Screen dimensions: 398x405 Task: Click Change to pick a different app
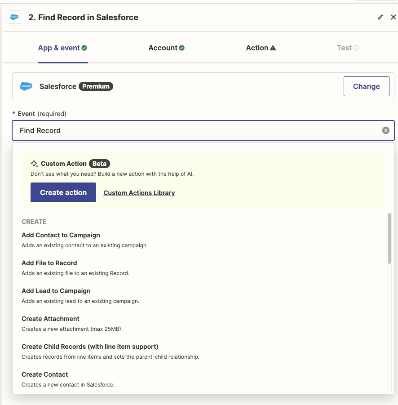point(366,86)
